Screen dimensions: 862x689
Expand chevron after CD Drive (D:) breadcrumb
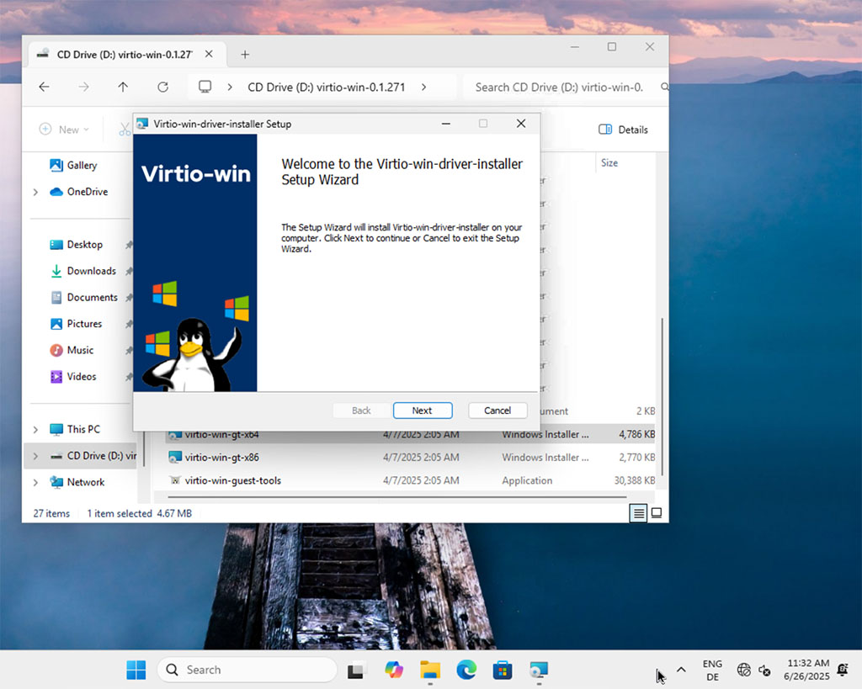pos(424,87)
